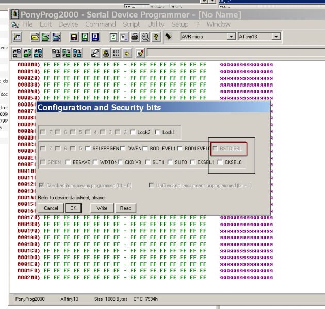
Task: Check the CKSEL0 fuse
Action: (x=220, y=162)
